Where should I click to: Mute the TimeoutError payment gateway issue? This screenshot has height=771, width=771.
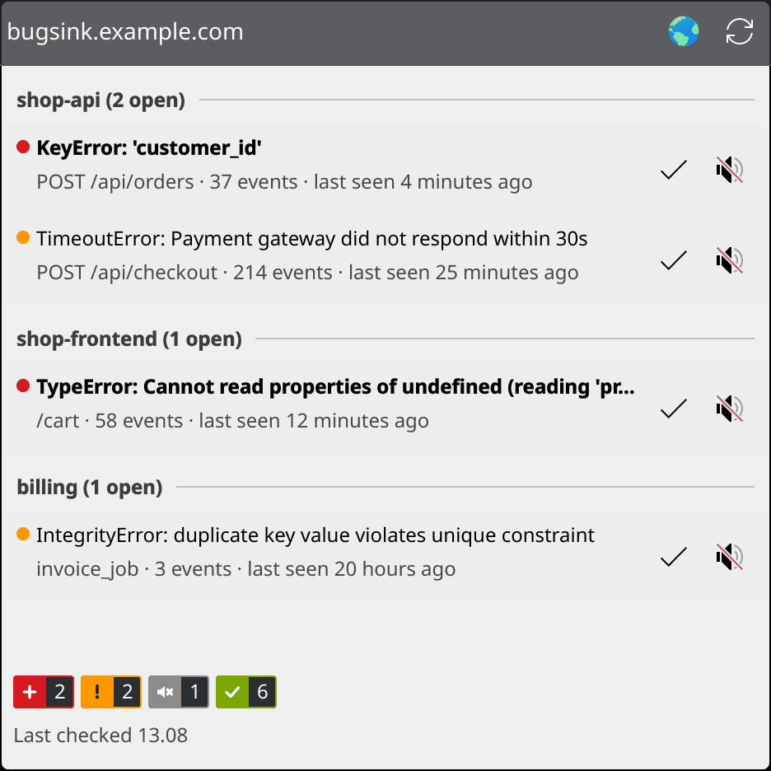coord(729,260)
